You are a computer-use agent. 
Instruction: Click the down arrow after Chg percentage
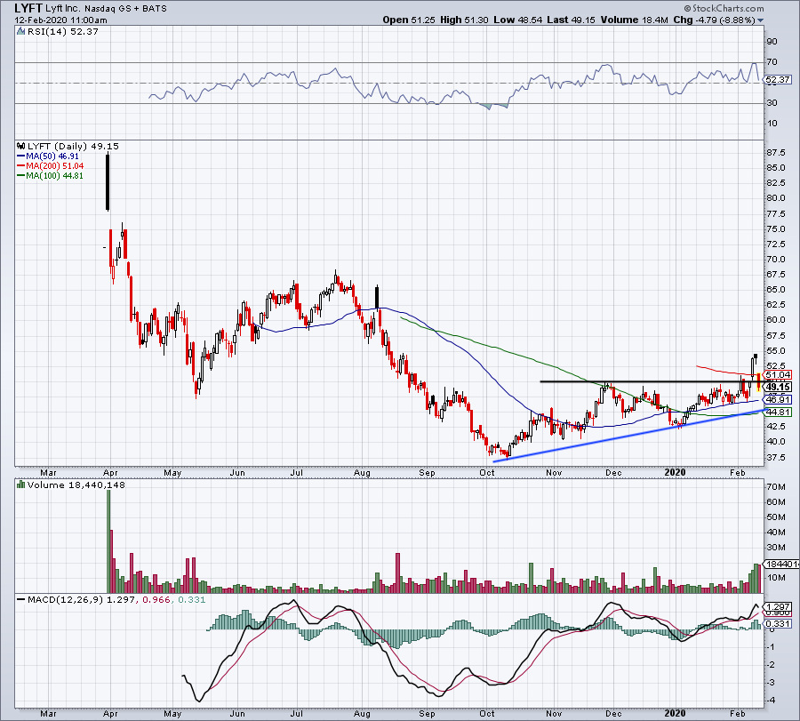[761, 20]
